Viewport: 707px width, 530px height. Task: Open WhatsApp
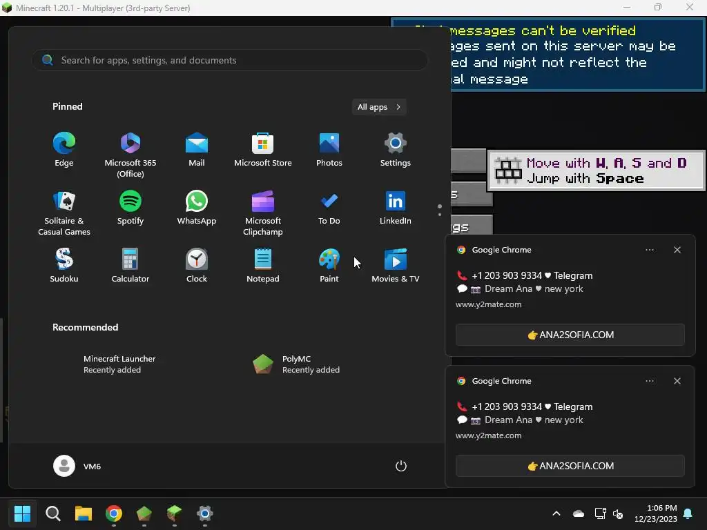[x=197, y=208]
